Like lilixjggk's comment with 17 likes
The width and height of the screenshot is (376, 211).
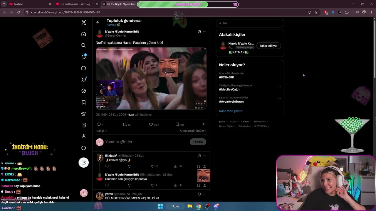pyautogui.click(x=153, y=166)
